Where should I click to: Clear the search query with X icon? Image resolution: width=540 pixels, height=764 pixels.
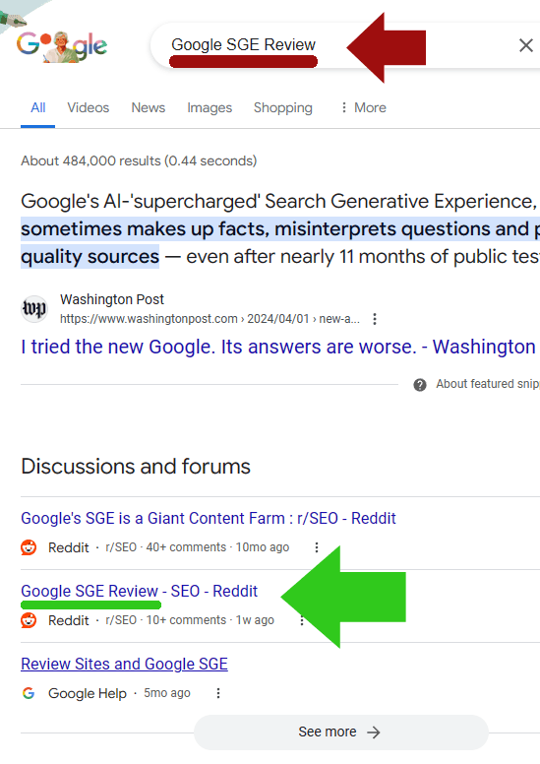[526, 45]
